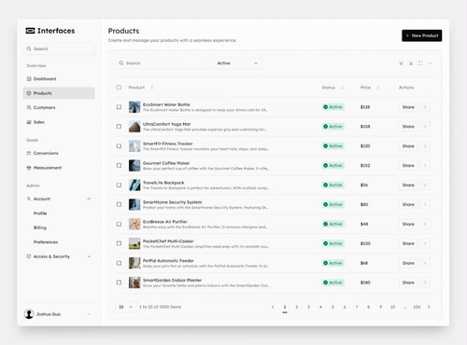Open the Profile item under Account
The image size is (467, 345).
[x=40, y=214]
